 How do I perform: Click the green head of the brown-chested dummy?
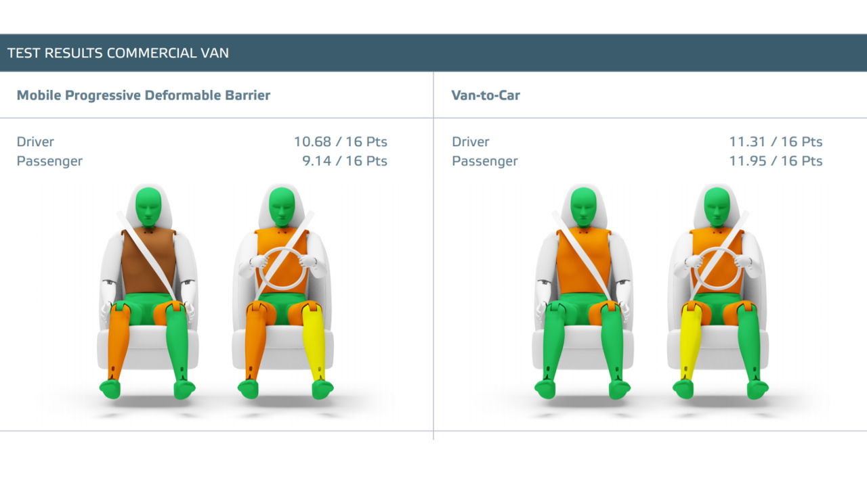coord(148,205)
